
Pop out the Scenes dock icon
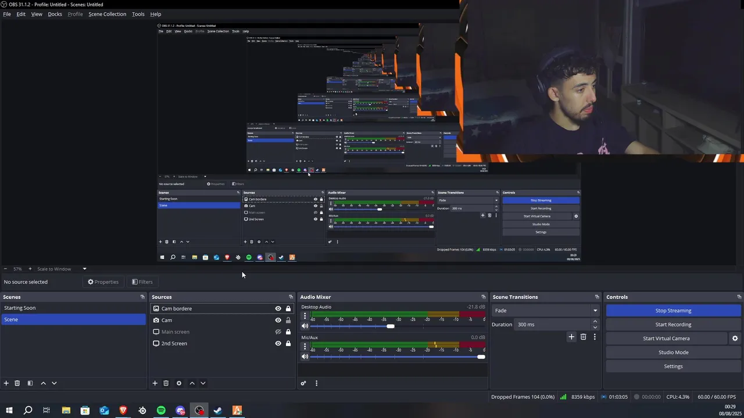[142, 297]
